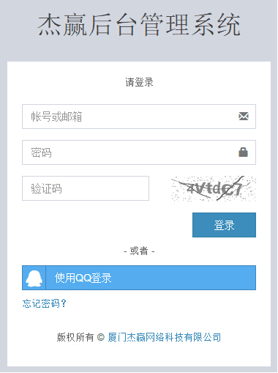Click the 杰赢后台管理系统 page title
Viewport: 278px width, 373px height.
(139, 24)
